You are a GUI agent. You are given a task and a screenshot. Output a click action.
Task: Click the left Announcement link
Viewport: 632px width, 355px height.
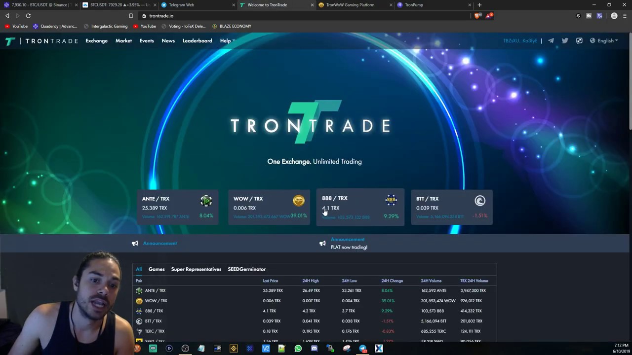tap(160, 244)
